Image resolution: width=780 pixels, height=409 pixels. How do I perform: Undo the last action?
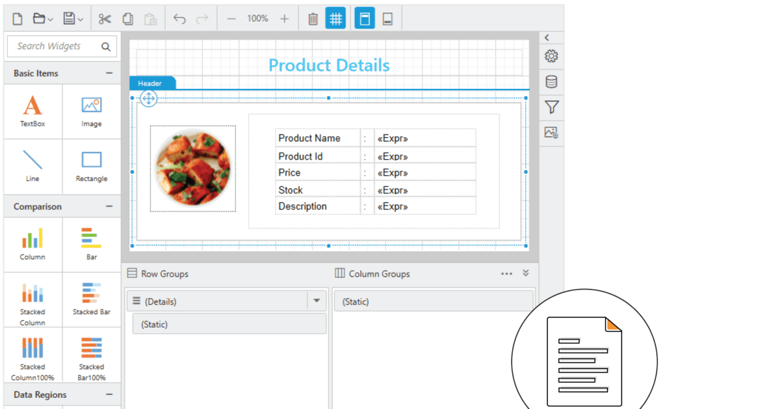click(179, 19)
